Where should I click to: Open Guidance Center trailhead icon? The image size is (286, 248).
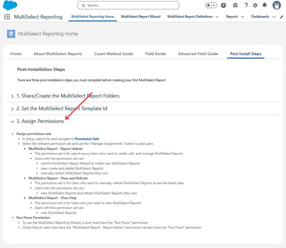pos(235,5)
